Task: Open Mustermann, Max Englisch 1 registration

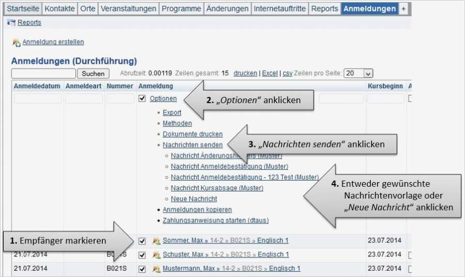Action: tap(231, 268)
